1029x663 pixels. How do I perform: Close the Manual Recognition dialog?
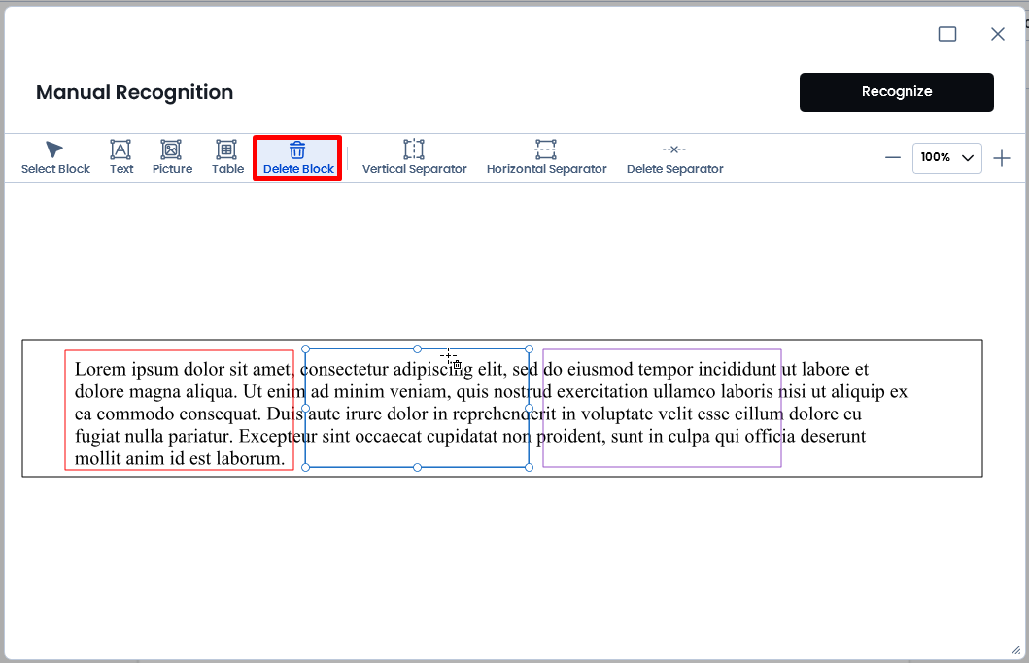pyautogui.click(x=998, y=34)
